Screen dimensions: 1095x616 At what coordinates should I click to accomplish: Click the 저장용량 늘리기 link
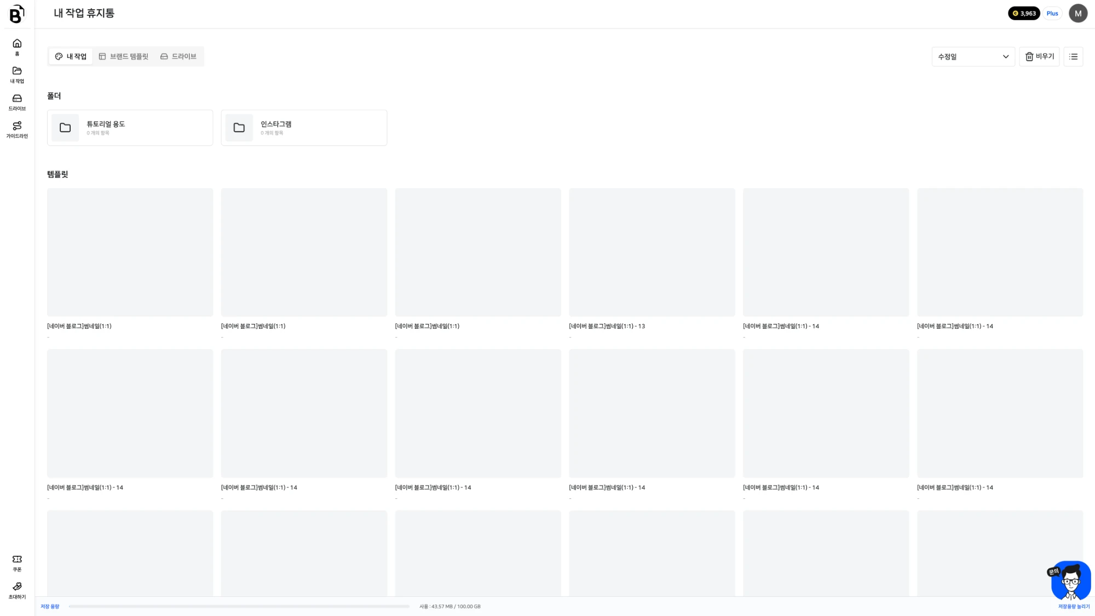(x=1074, y=606)
